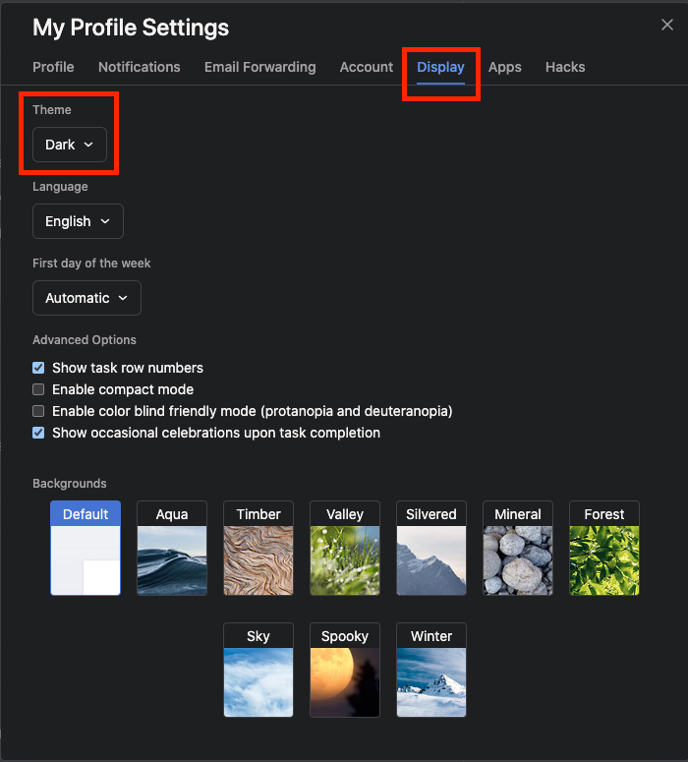Uncheck Show task row numbers
688x762 pixels.
tap(38, 368)
